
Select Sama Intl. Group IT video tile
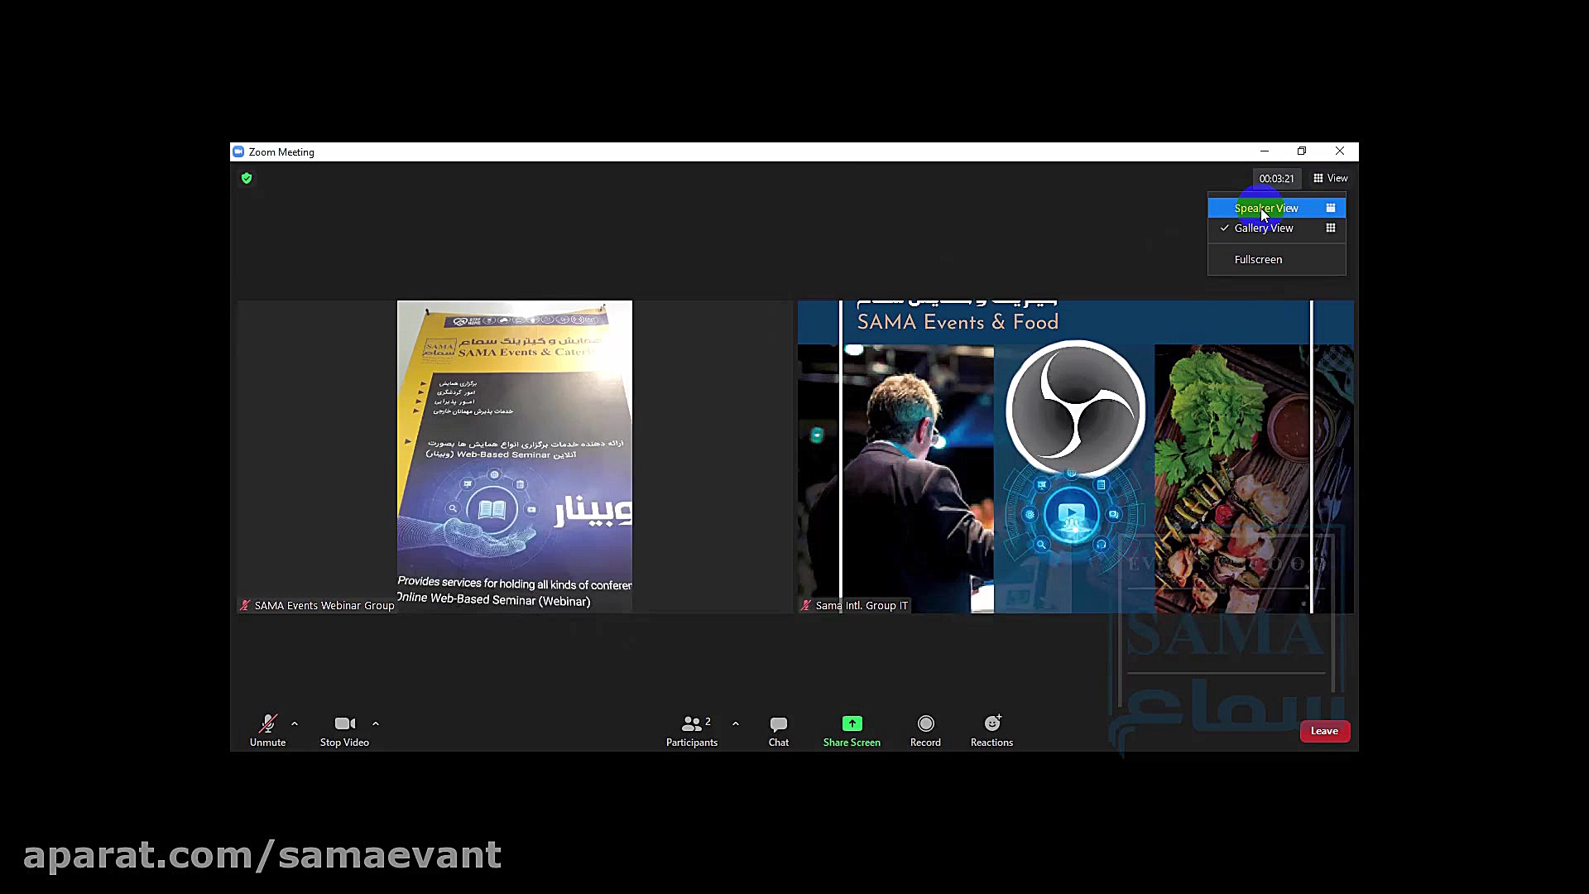point(1076,456)
